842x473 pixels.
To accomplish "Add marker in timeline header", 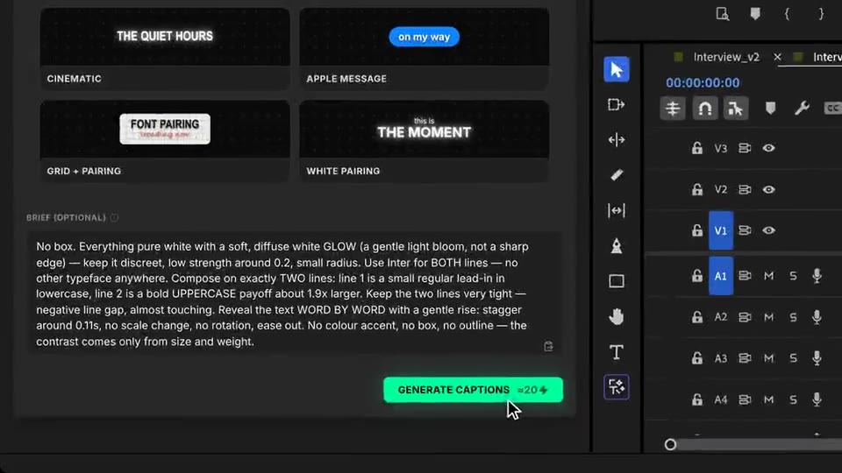I will 770,109.
